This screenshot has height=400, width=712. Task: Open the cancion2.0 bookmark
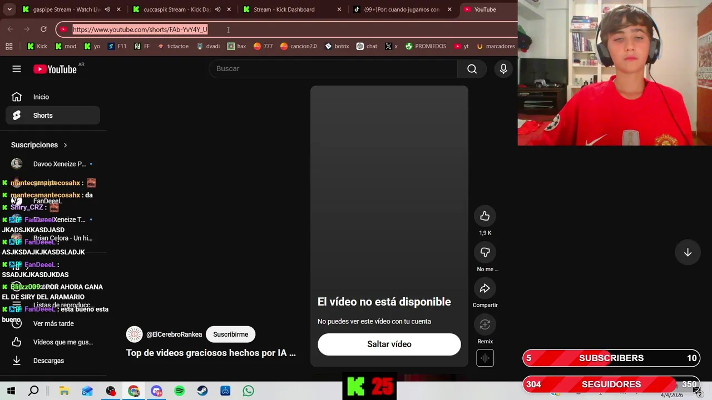(x=299, y=46)
